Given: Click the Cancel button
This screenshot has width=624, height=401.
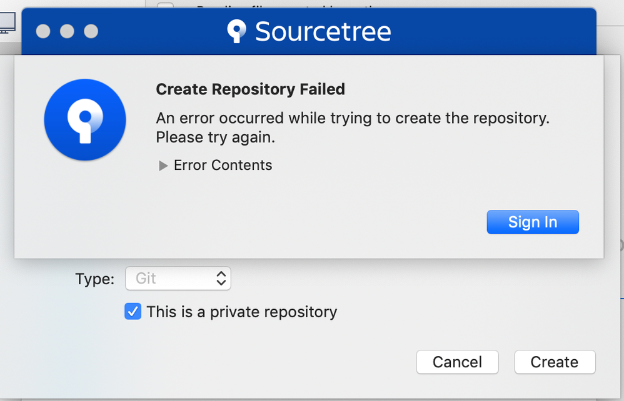Looking at the screenshot, I should click(x=457, y=362).
